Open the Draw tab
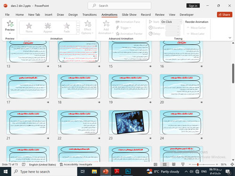 click(60, 15)
